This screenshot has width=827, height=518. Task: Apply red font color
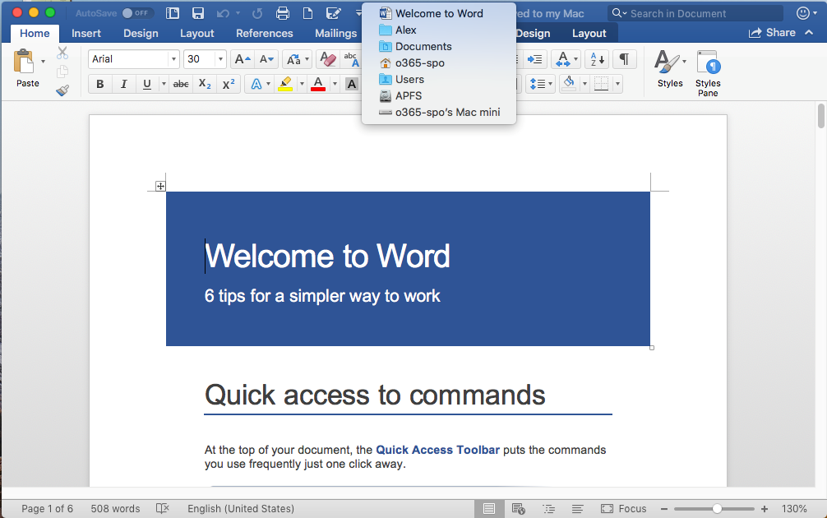[318, 84]
